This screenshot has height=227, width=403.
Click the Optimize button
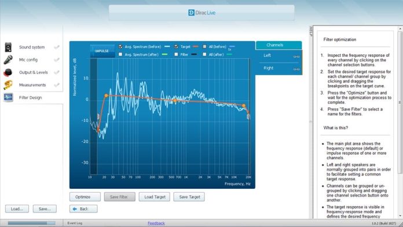coord(85,197)
